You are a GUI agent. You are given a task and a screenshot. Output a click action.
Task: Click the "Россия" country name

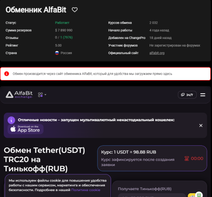point(66,53)
